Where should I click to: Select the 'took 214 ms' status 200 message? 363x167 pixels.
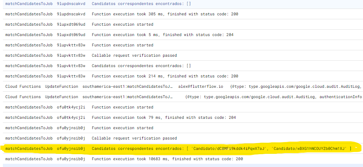tap(165, 76)
